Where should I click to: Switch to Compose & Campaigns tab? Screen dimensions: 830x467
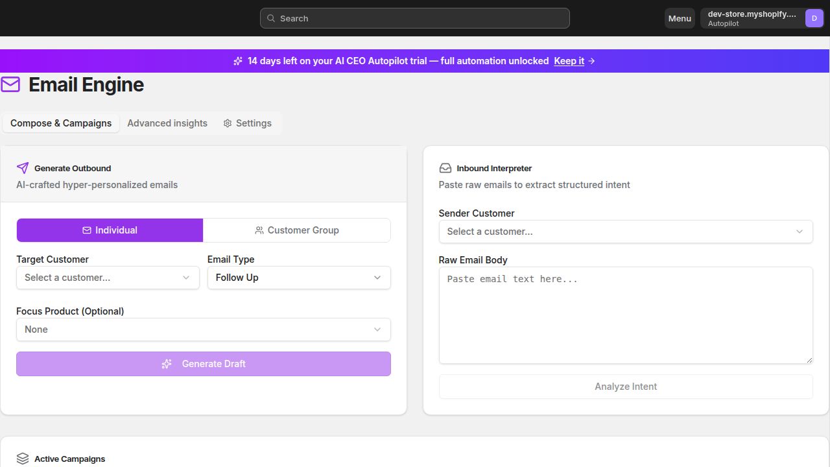[x=61, y=123]
